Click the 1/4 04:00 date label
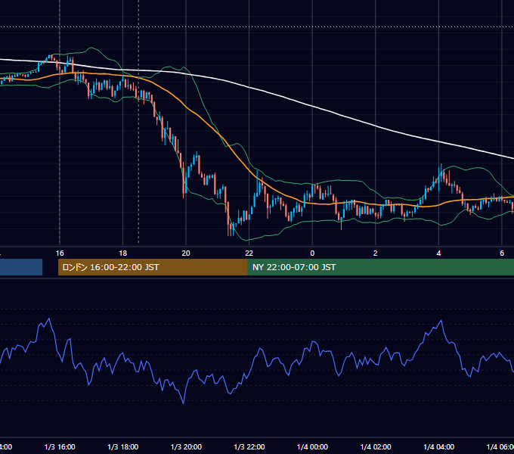This screenshot has width=514, height=454. pos(439,446)
